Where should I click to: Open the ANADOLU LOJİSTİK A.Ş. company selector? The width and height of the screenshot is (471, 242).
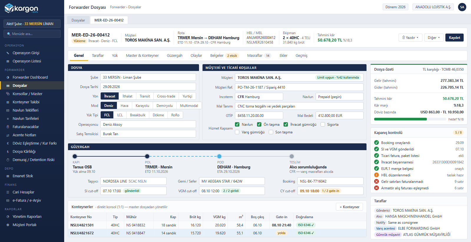tap(433, 7)
